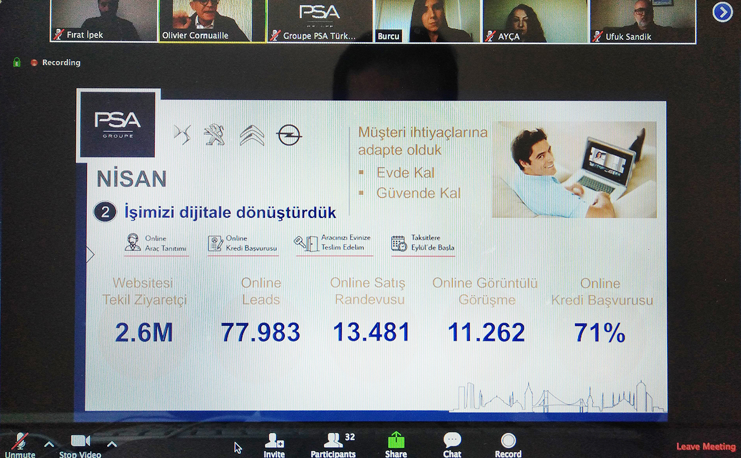Click the slide's left edge arrow marker
Viewport: 741px width, 458px height.
click(x=90, y=254)
